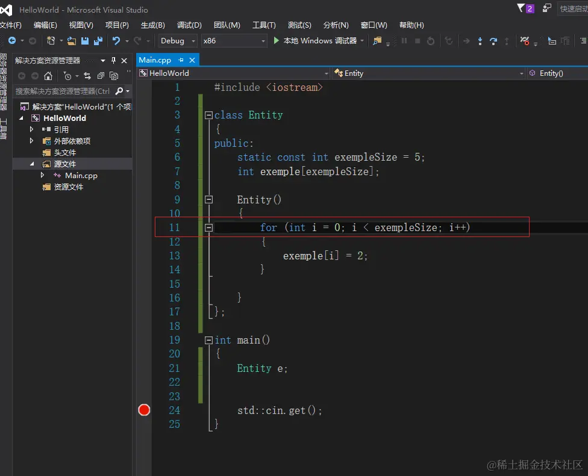The width and height of the screenshot is (588, 476).
Task: Click the indent lines icon at the toolbar's right end
Action: tap(583, 40)
